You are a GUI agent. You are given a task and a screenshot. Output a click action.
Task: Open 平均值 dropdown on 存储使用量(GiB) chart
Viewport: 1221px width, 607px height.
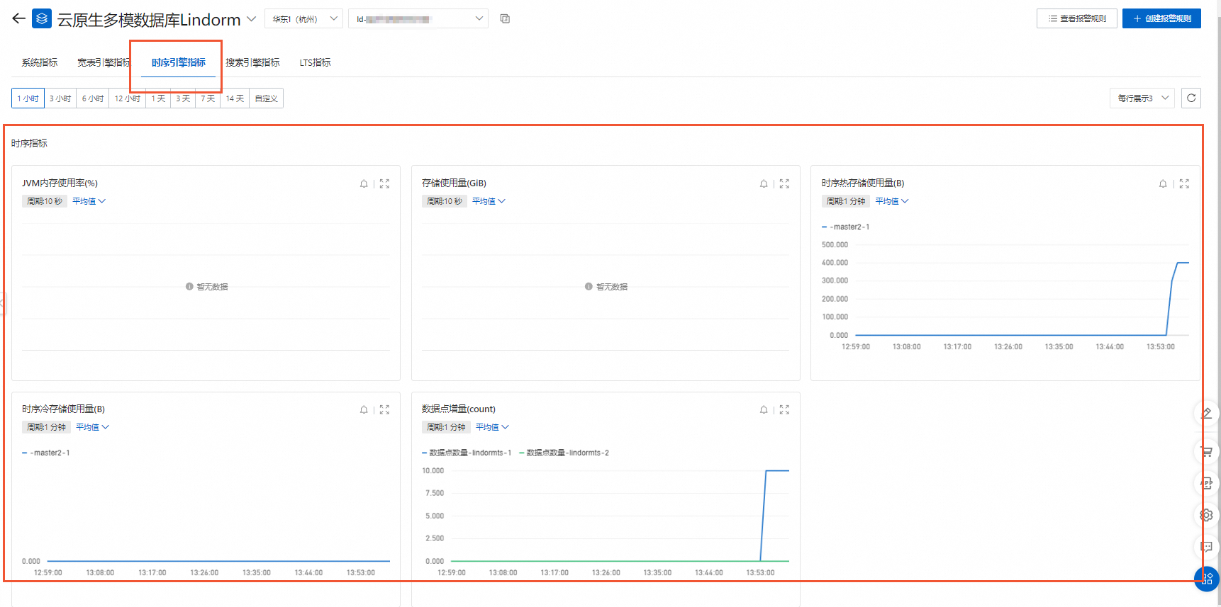tap(489, 201)
